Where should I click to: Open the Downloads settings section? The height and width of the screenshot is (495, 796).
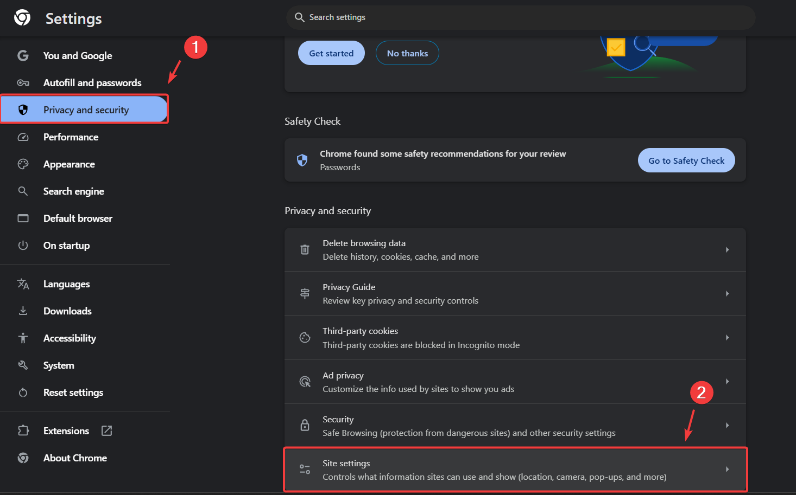pos(67,311)
